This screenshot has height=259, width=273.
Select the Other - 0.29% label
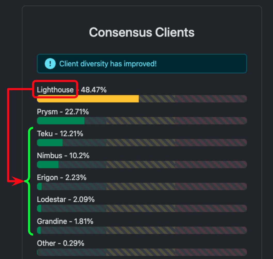click(60, 243)
